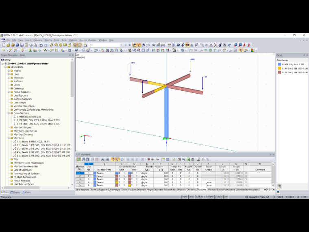Select member row header 3 in table
Screen dimensions: 309x232
80,179
